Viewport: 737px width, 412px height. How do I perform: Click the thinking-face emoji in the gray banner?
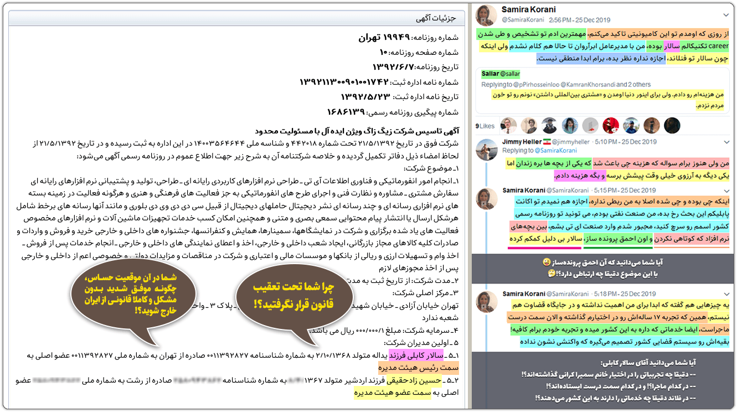coord(551,273)
